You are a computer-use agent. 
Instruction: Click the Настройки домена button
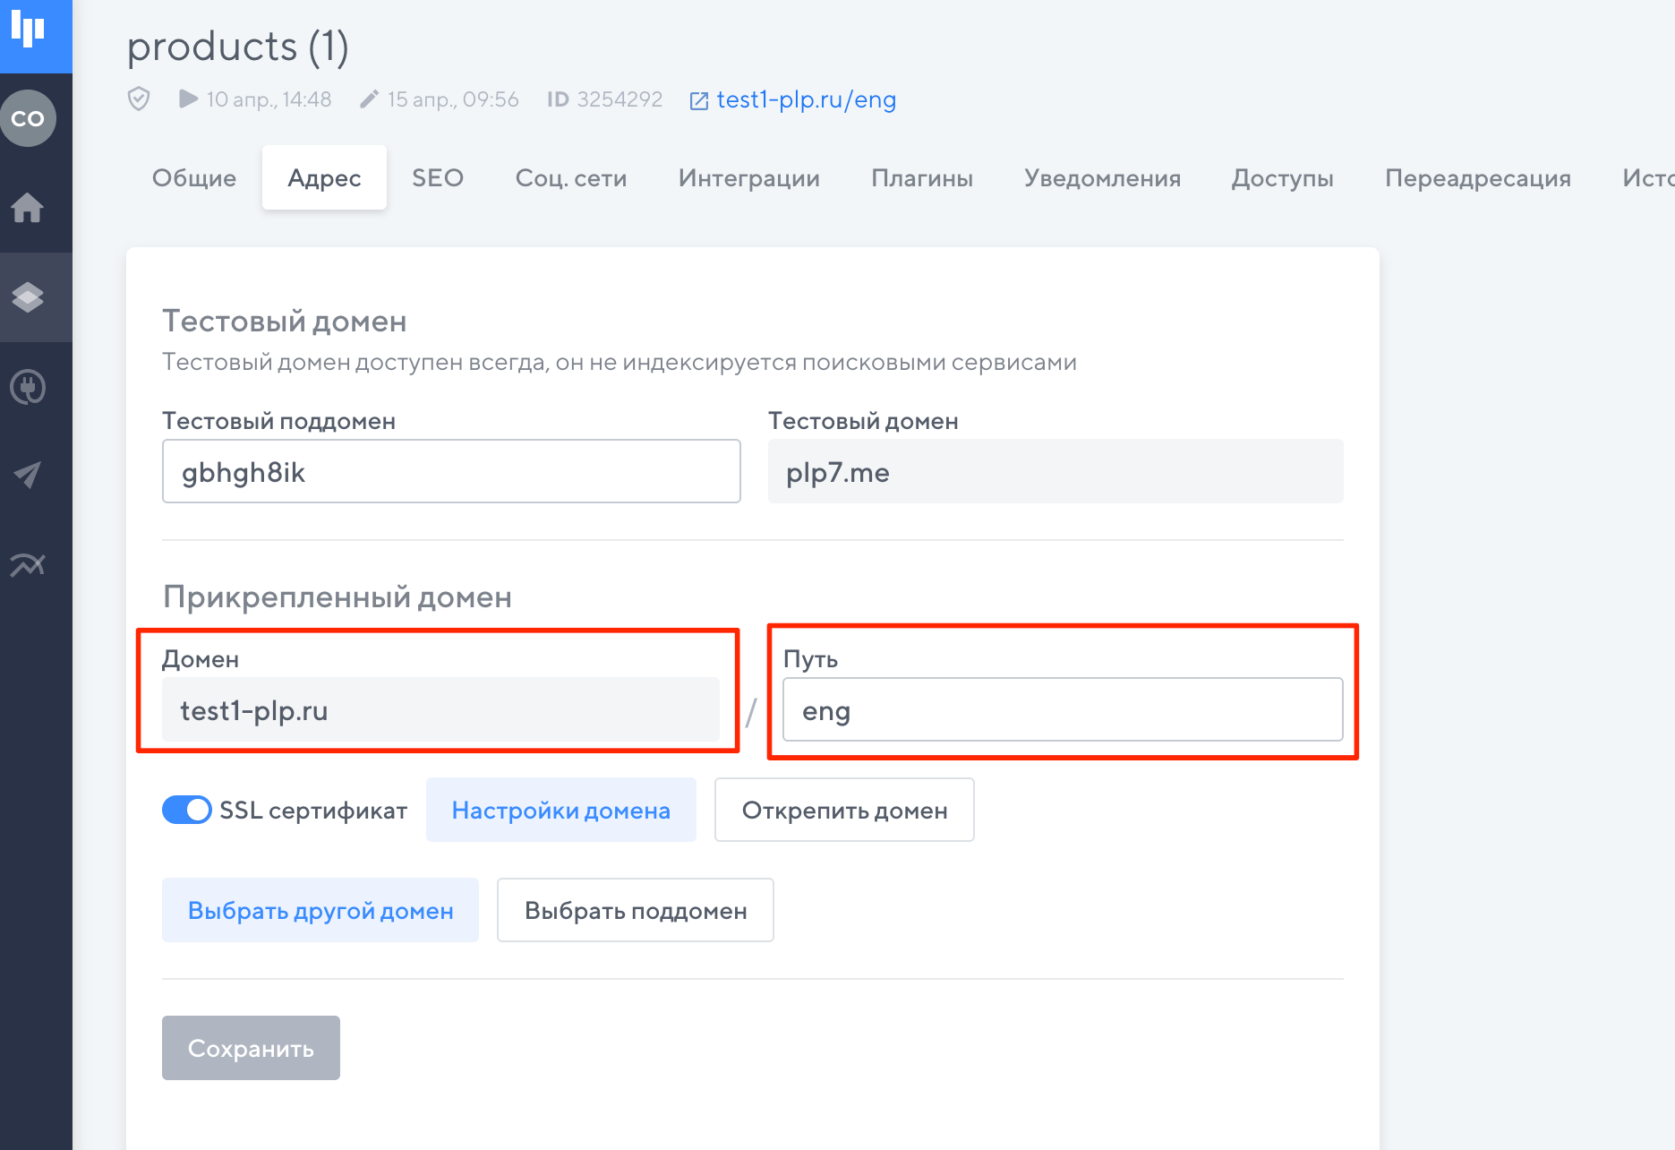pyautogui.click(x=561, y=810)
